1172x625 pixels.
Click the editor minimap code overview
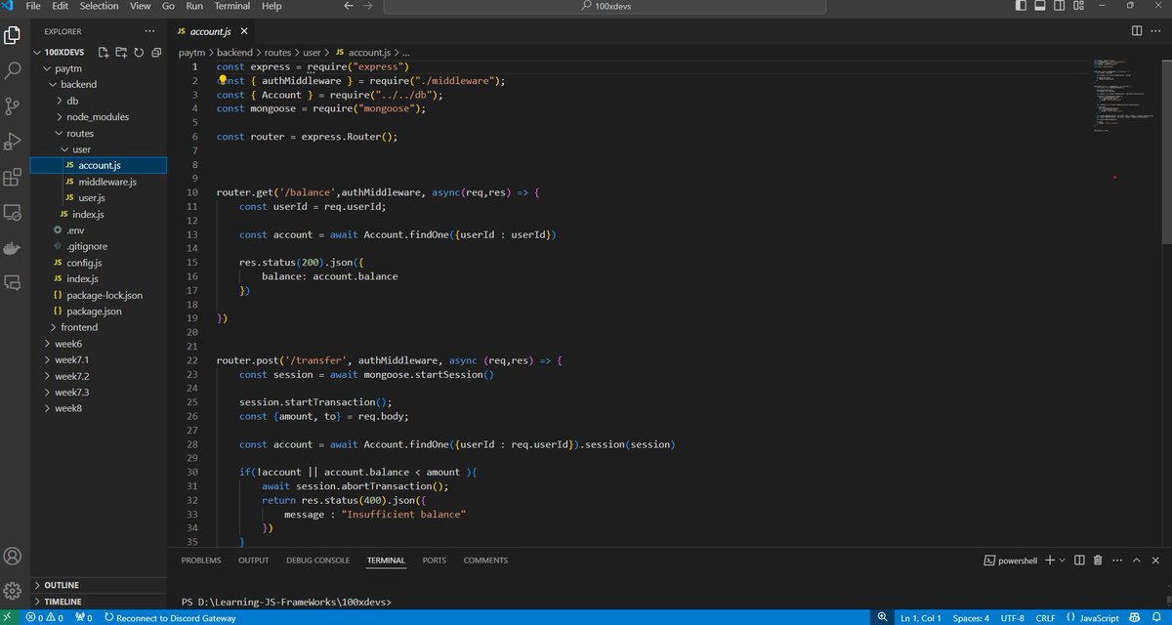click(1123, 98)
